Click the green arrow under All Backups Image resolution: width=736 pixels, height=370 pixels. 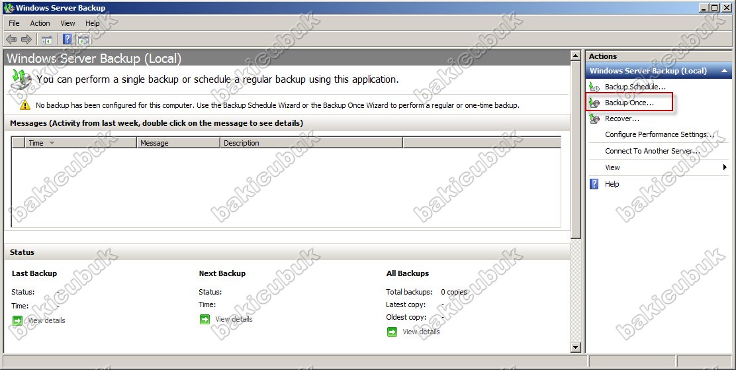392,332
